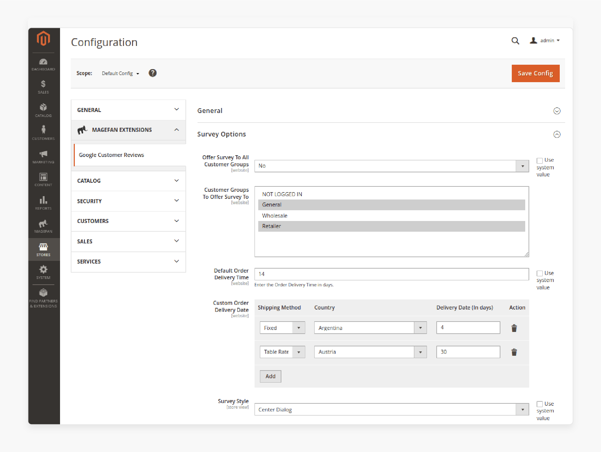Collapse the MAGEFAN EXTENSIONS tab

(128, 130)
